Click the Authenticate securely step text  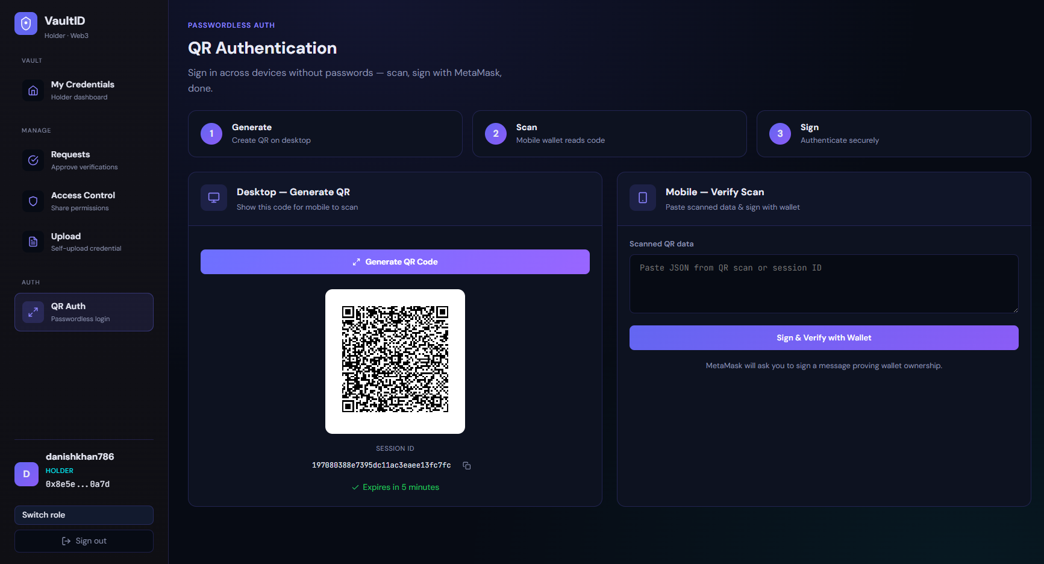(x=840, y=140)
